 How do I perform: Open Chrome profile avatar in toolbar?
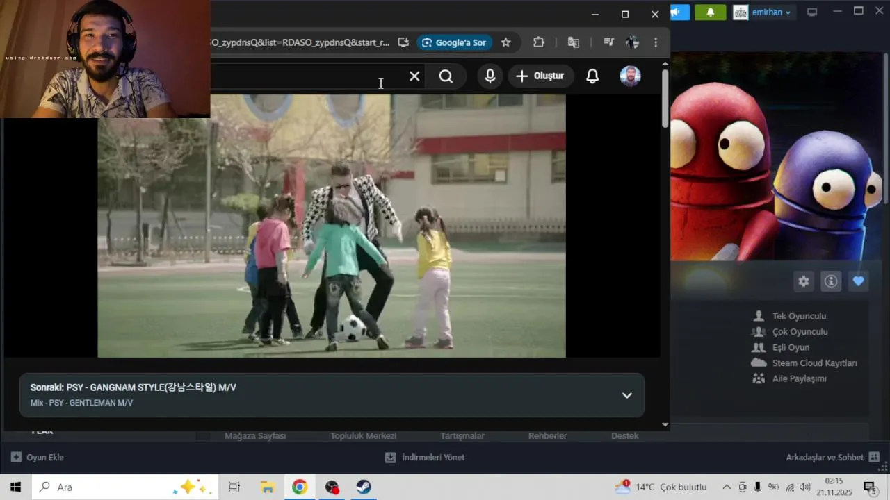pos(632,42)
